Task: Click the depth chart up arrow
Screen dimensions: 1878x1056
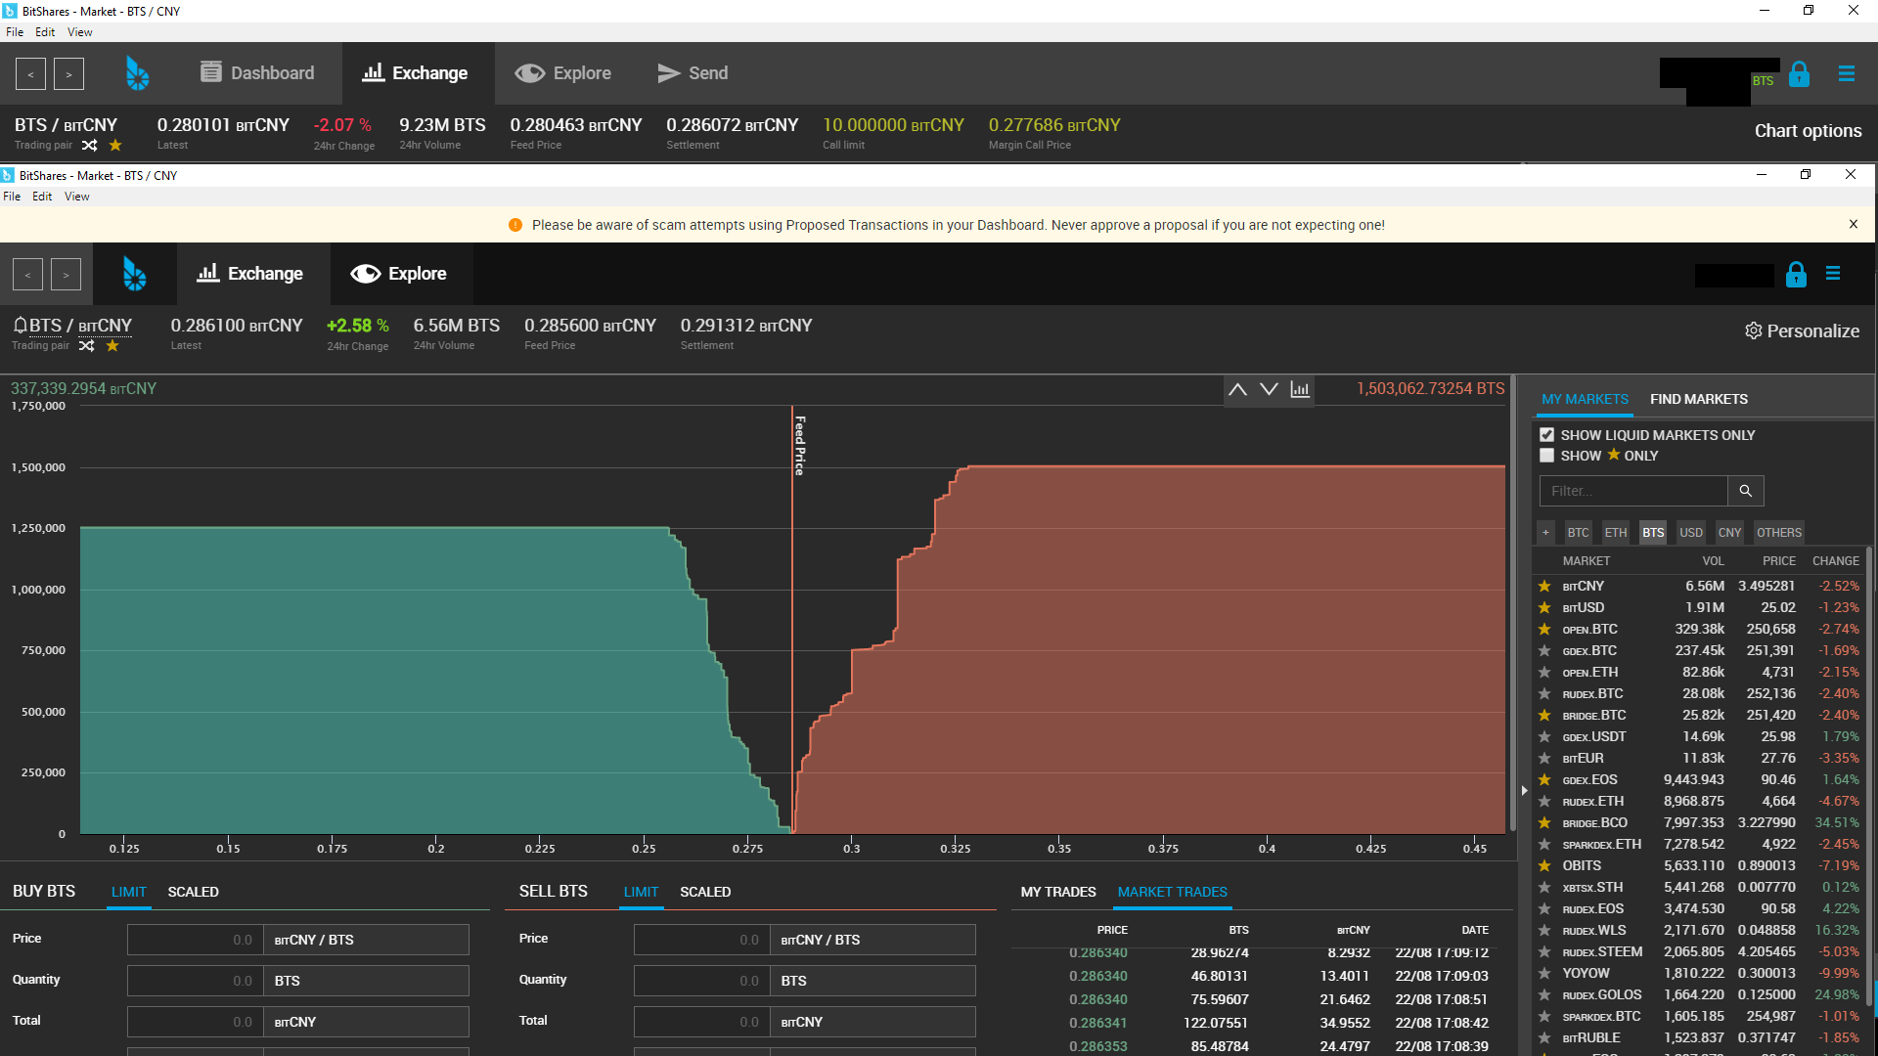Action: point(1237,389)
